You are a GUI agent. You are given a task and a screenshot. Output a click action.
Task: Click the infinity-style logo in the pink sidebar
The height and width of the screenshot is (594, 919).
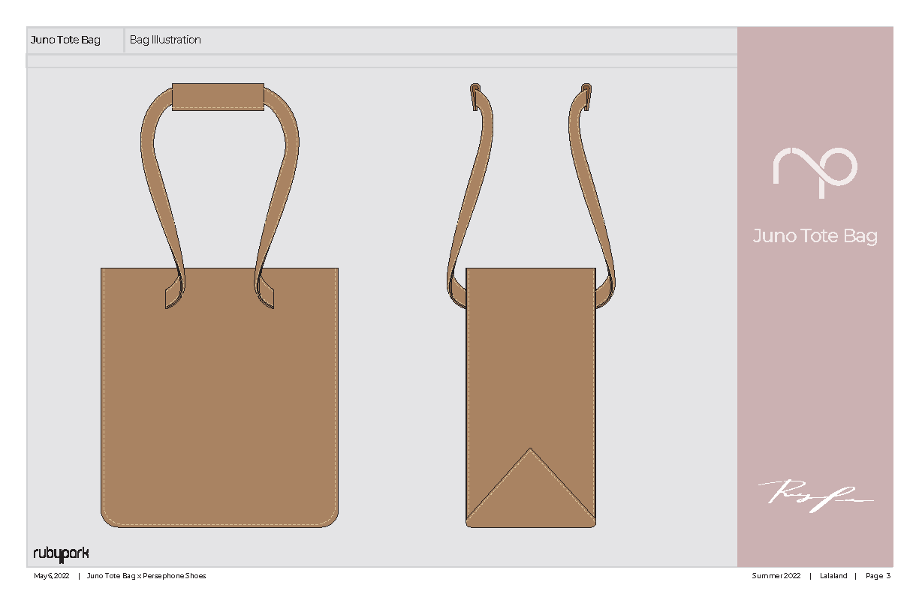[x=815, y=172]
